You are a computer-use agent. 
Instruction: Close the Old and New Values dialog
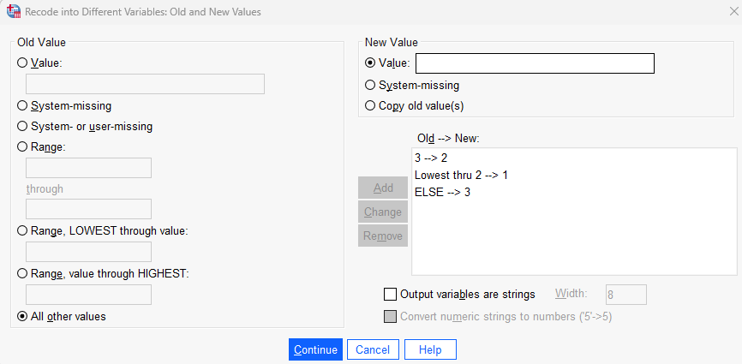723,12
